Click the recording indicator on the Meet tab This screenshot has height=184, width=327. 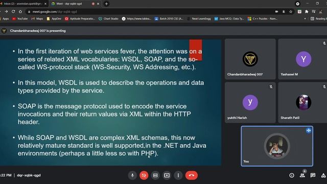pyautogui.click(x=93, y=4)
